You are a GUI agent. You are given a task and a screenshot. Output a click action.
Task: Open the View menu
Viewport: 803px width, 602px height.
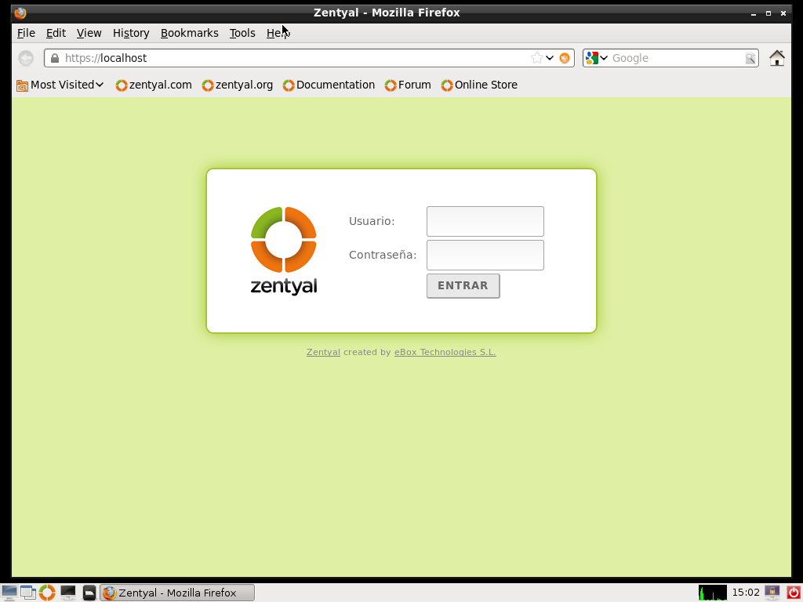pyautogui.click(x=89, y=33)
